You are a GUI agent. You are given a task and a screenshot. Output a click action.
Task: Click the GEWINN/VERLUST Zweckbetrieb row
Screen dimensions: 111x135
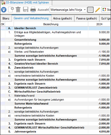(55, 88)
